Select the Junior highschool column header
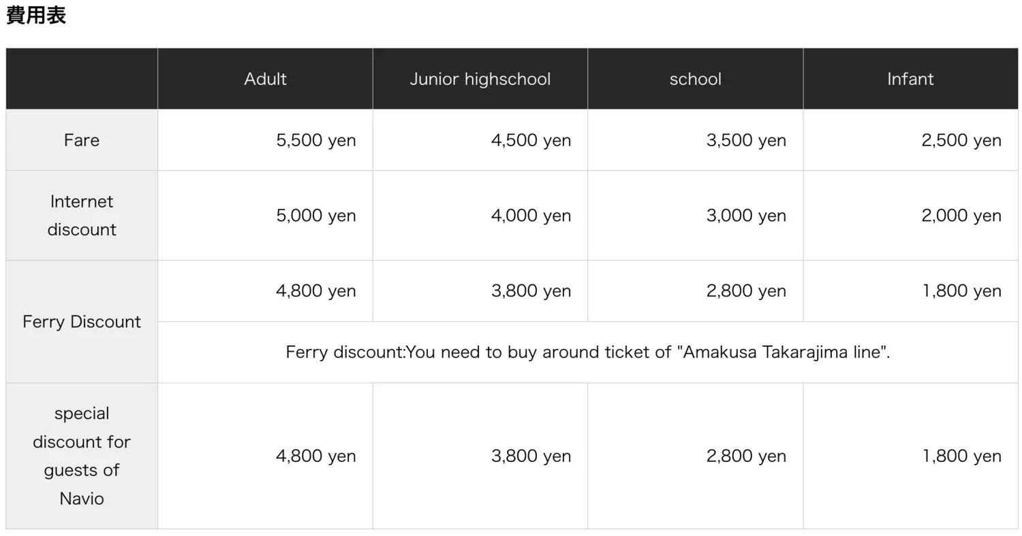This screenshot has height=536, width=1022. (x=480, y=79)
